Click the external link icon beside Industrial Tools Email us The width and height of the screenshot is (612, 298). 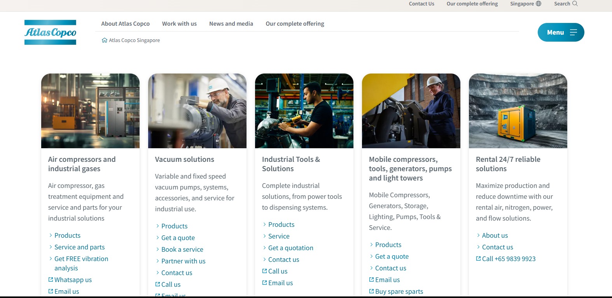click(264, 282)
